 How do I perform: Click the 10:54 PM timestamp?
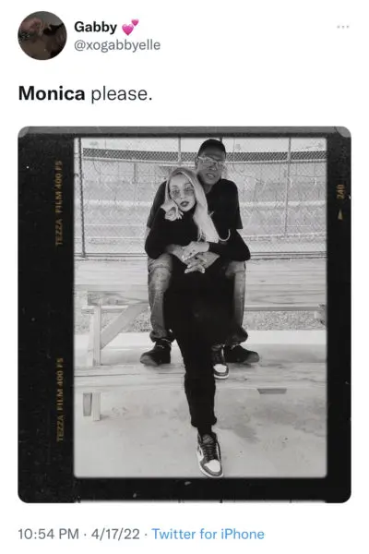pos(48,534)
